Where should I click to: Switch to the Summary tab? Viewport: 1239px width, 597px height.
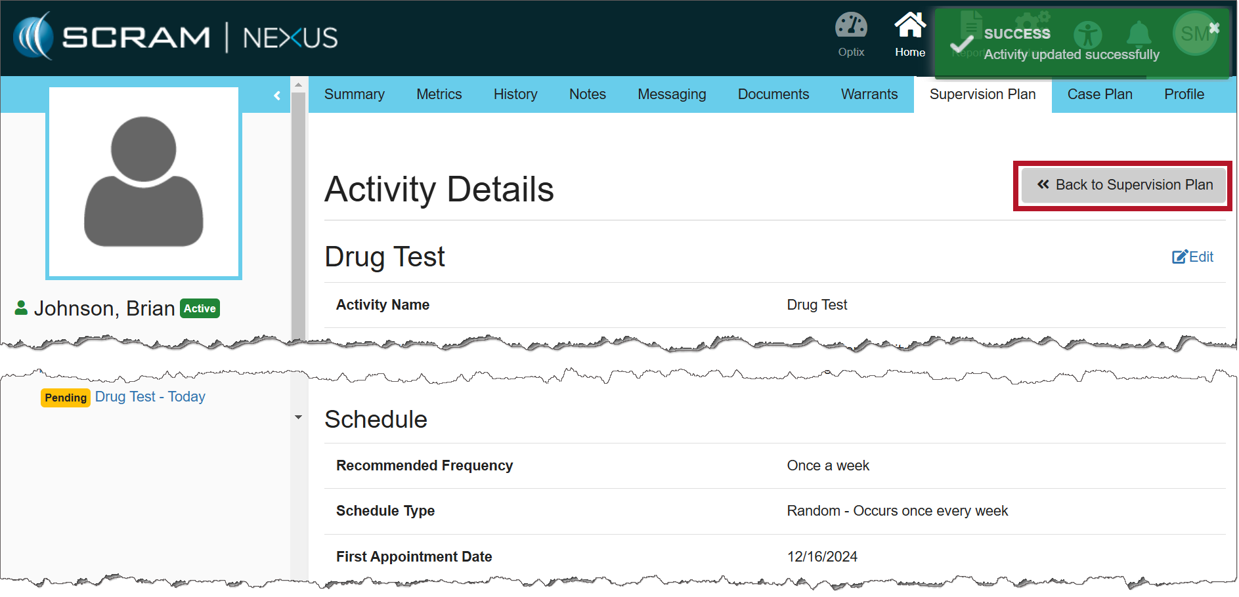click(354, 94)
